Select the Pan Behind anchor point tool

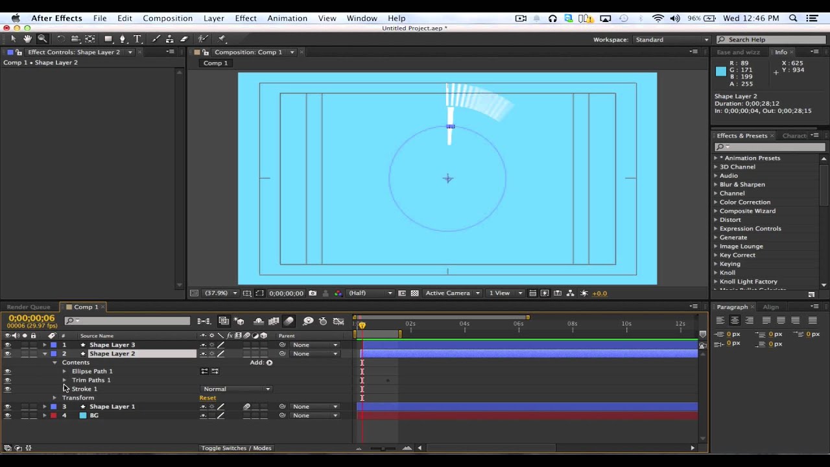[x=90, y=39]
